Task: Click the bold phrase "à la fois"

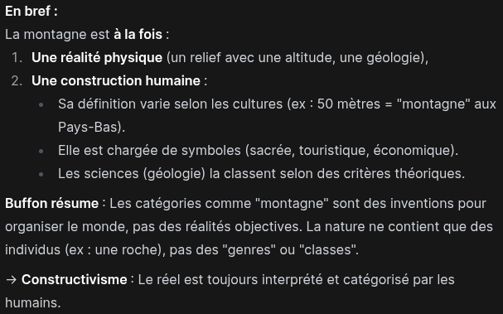Action: click(x=138, y=34)
